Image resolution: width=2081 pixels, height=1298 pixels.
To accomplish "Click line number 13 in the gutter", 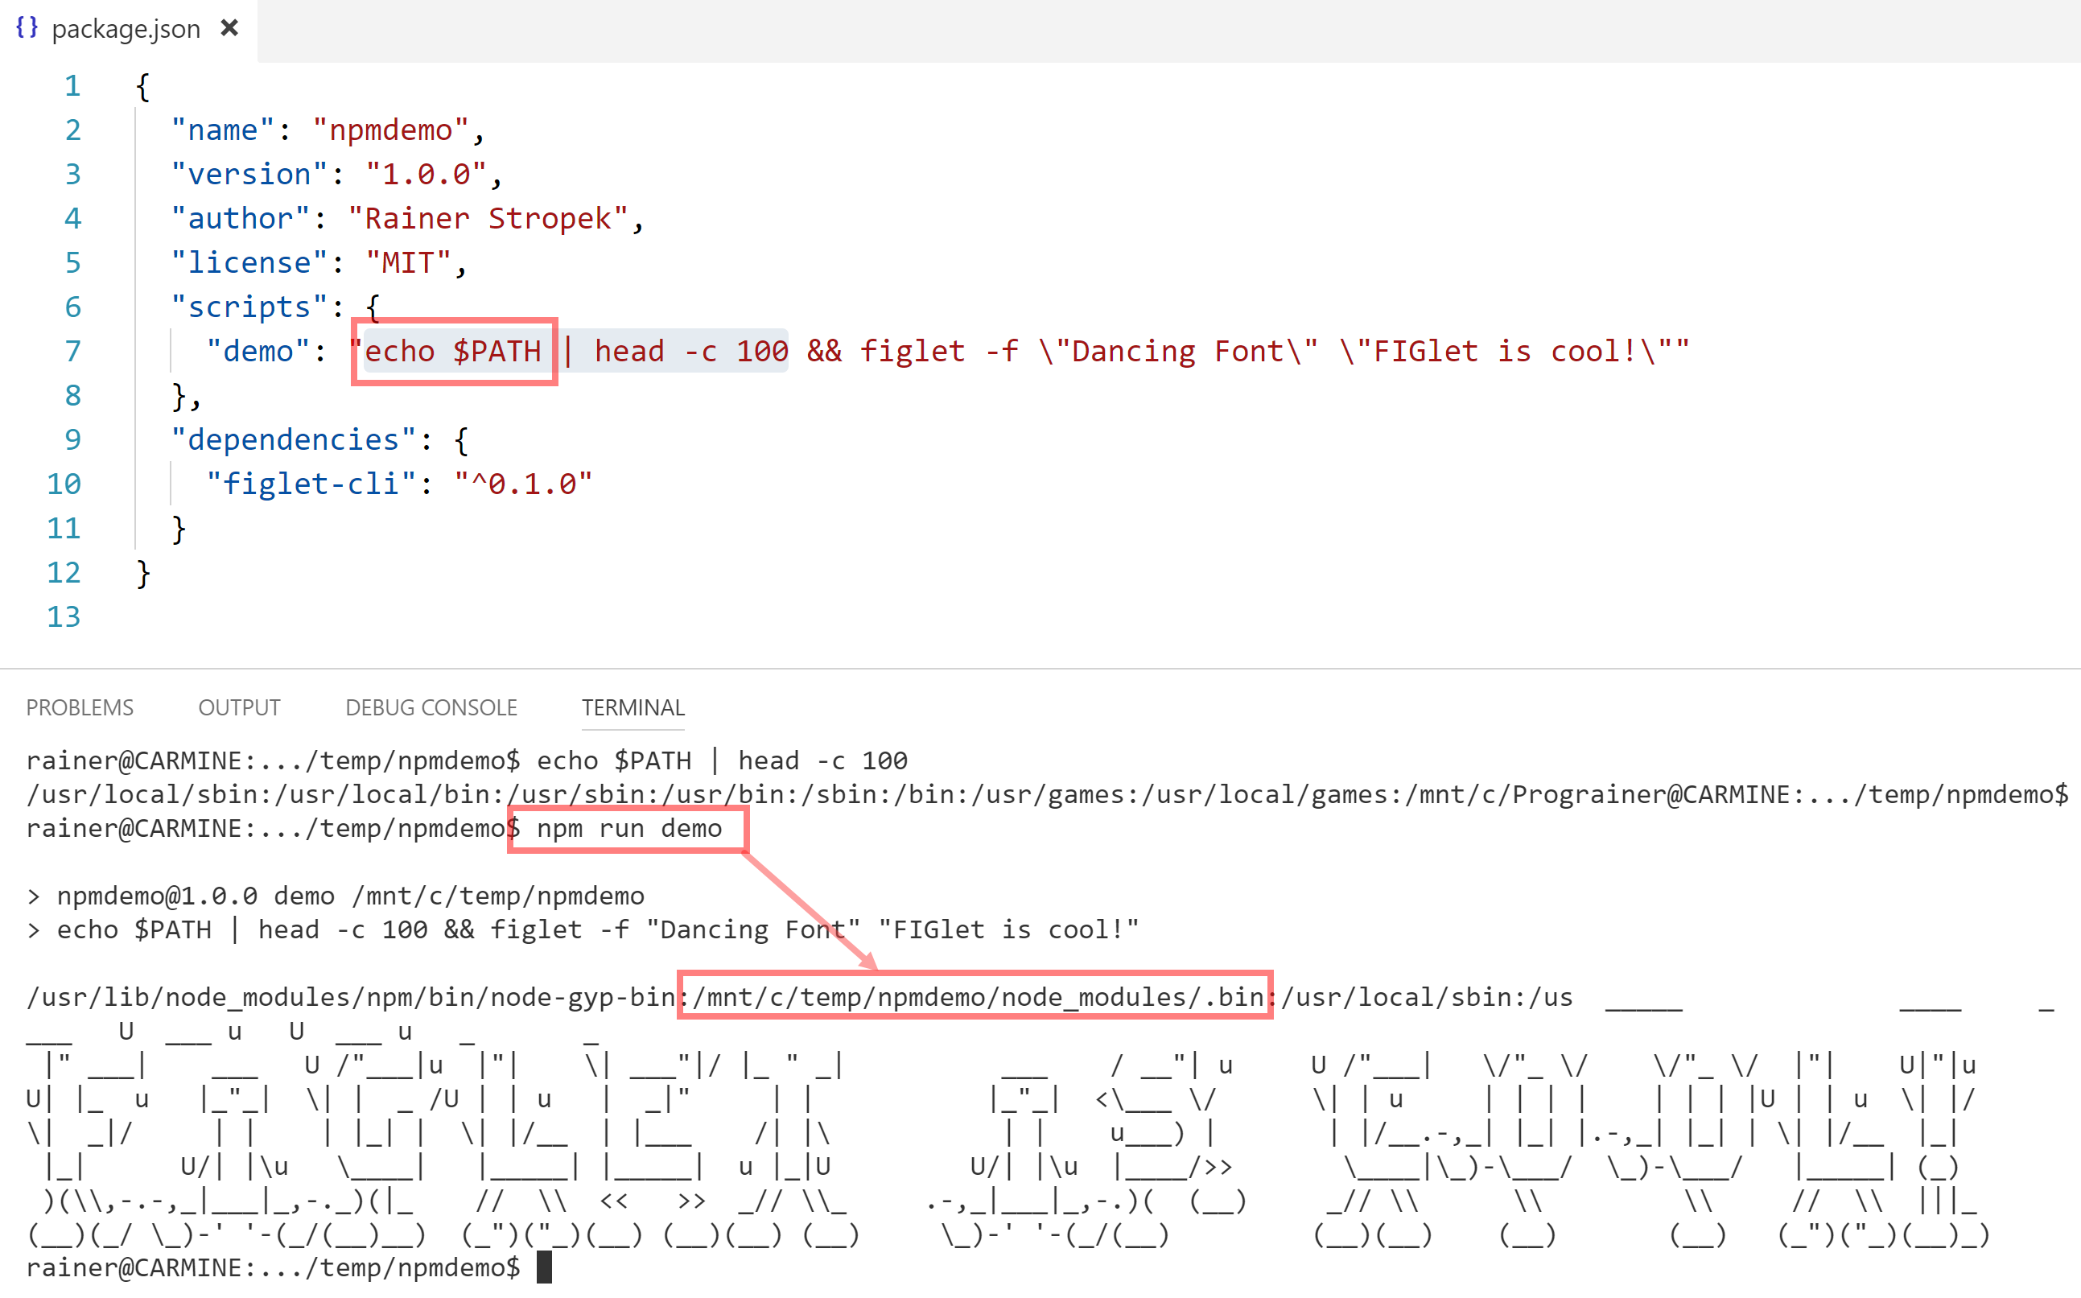I will 64,616.
